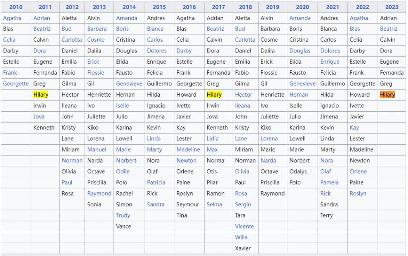Open the Lidia link under 2017
This screenshot has height=256, width=408.
pos(213,138)
